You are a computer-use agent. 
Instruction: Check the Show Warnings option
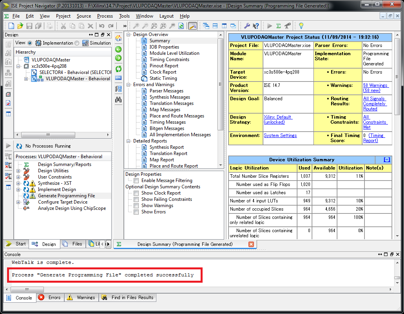point(136,206)
